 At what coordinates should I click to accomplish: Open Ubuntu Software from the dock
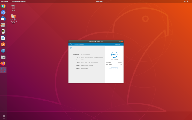(x=3, y=44)
